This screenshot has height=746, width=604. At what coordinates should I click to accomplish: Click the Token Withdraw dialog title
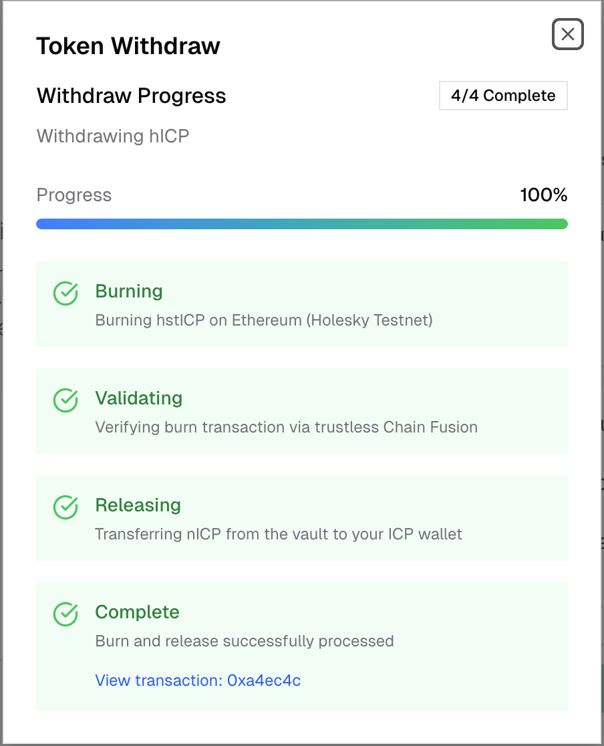tap(128, 46)
